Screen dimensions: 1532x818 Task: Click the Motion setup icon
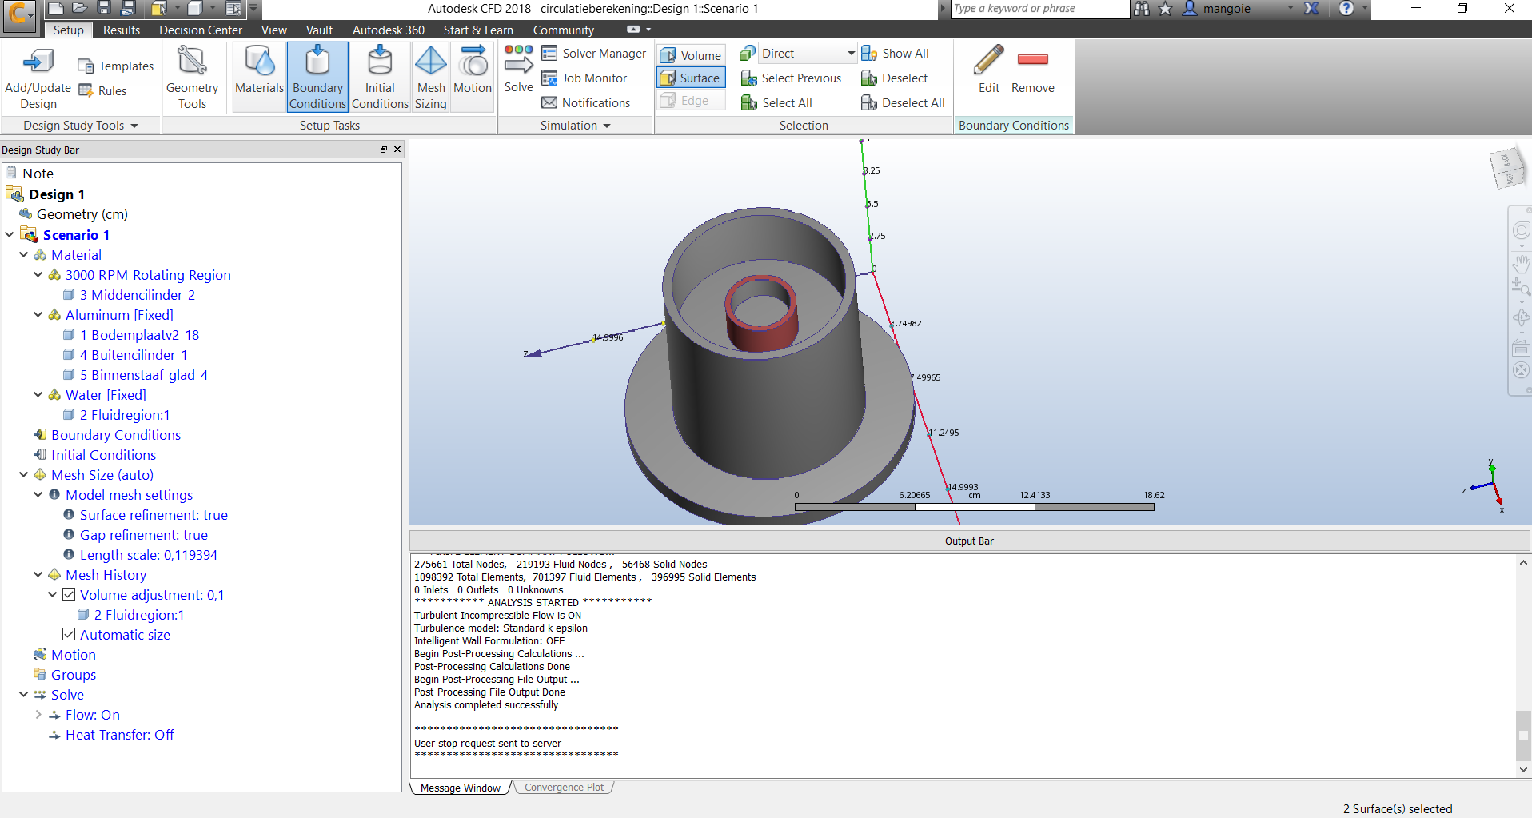pyautogui.click(x=472, y=74)
